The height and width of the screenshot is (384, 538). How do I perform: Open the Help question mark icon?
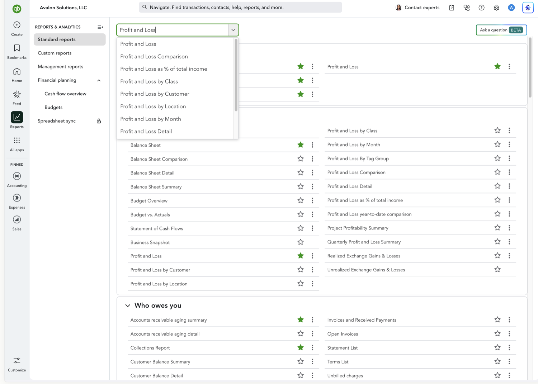(x=482, y=8)
